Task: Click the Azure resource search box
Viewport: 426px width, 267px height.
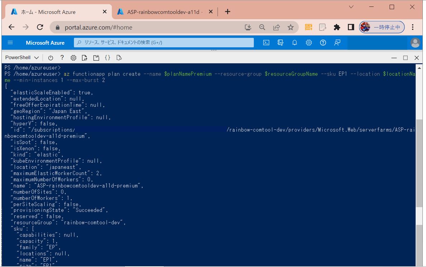Action: 164,43
